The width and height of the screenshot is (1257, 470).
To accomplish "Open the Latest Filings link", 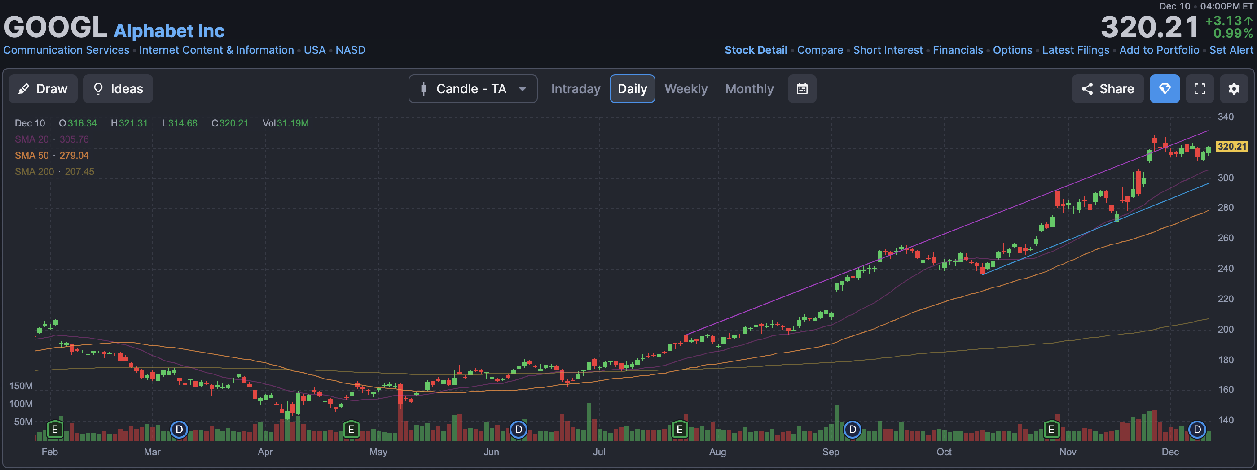I will 1076,50.
